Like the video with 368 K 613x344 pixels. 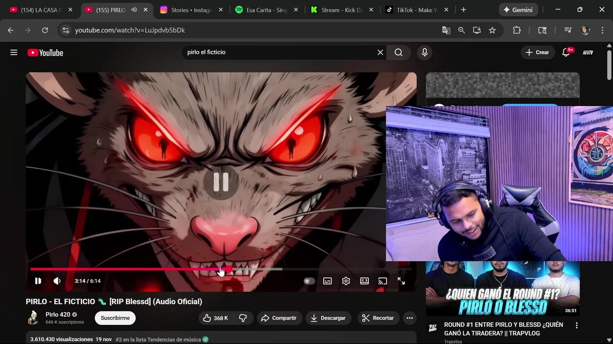(x=216, y=318)
